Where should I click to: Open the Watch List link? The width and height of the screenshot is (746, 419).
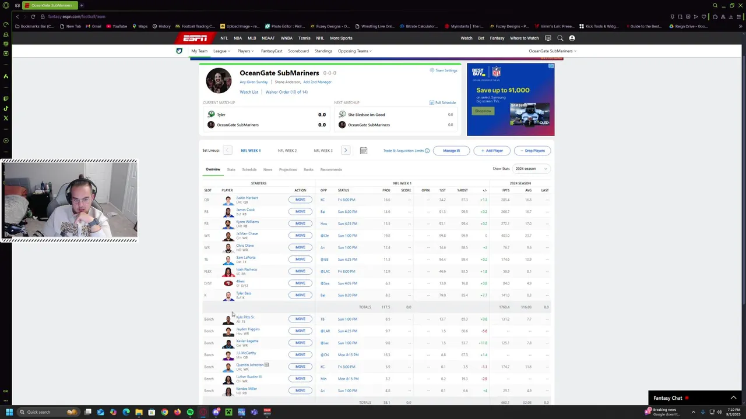249,92
